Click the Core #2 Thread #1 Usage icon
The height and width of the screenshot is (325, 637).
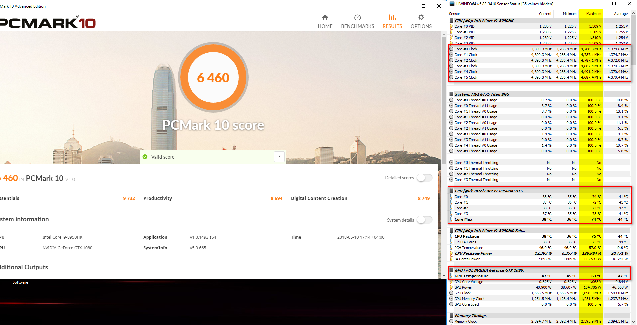click(x=451, y=128)
